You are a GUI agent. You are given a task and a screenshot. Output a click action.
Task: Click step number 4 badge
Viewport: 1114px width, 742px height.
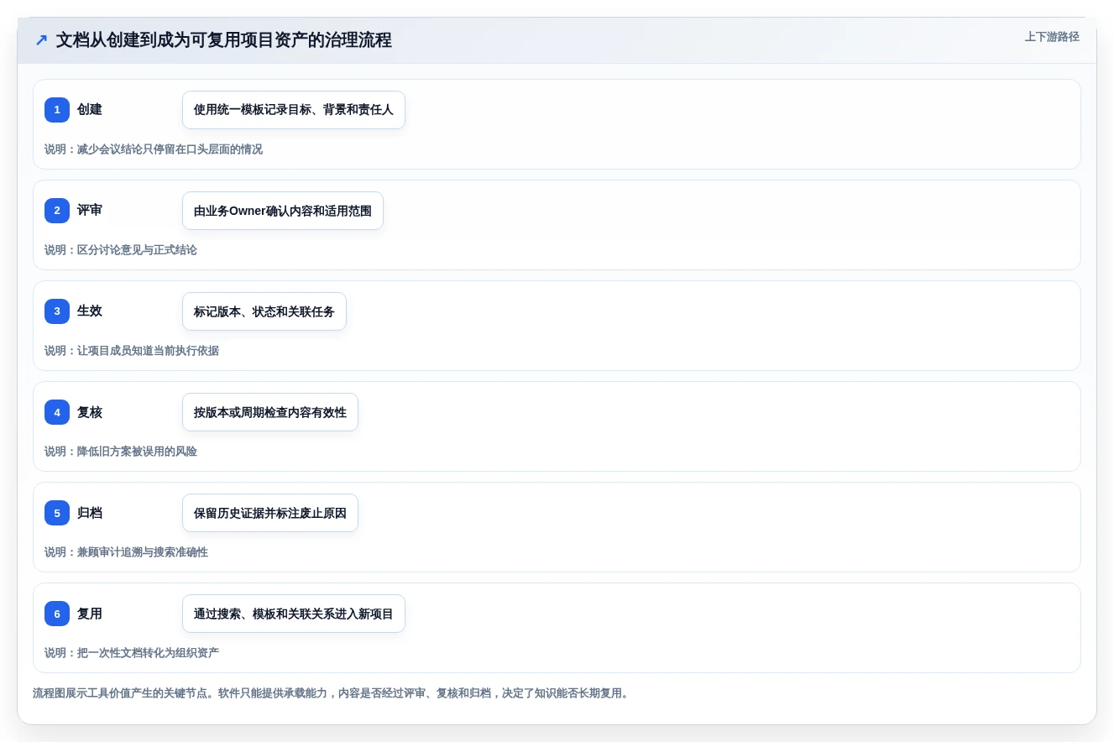pyautogui.click(x=57, y=412)
